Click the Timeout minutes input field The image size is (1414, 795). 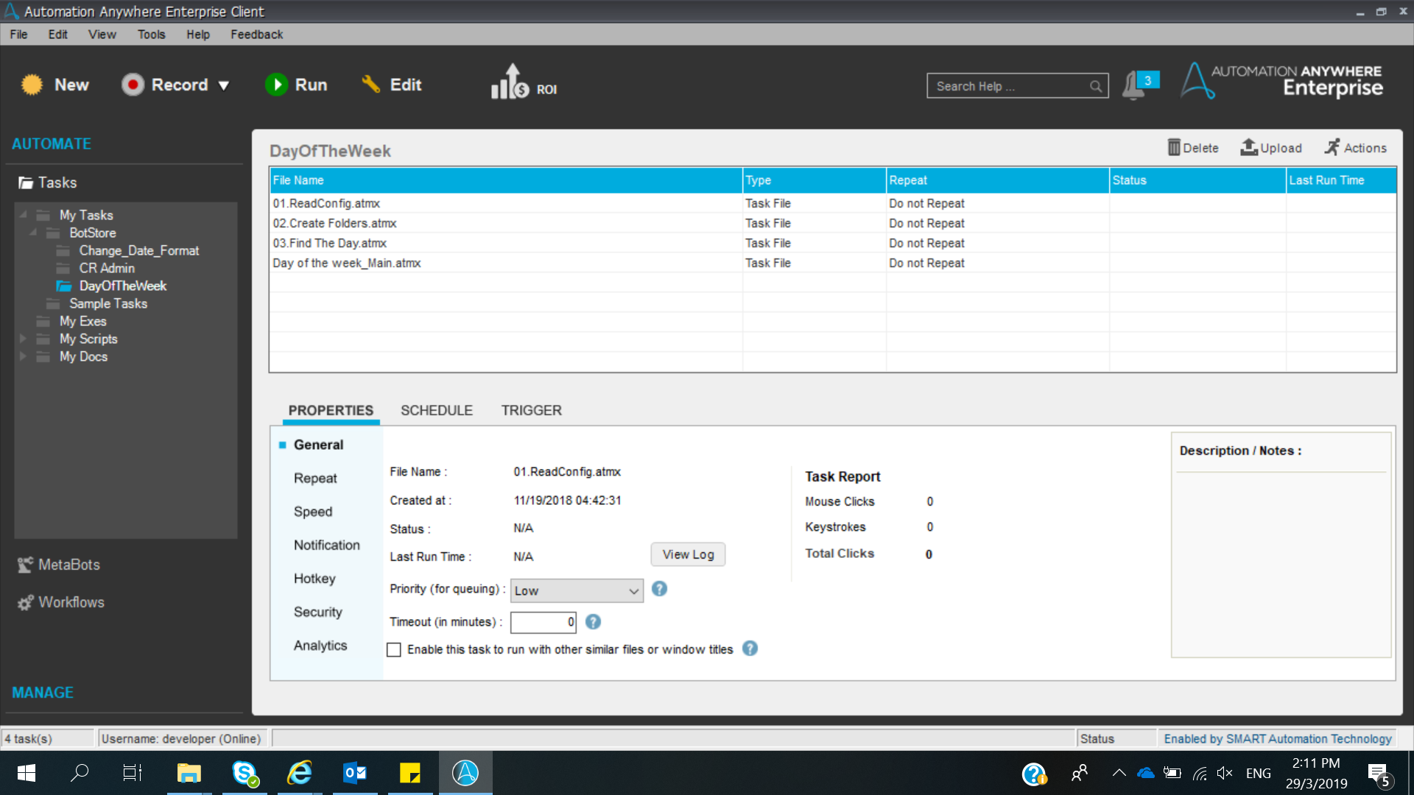click(x=543, y=622)
